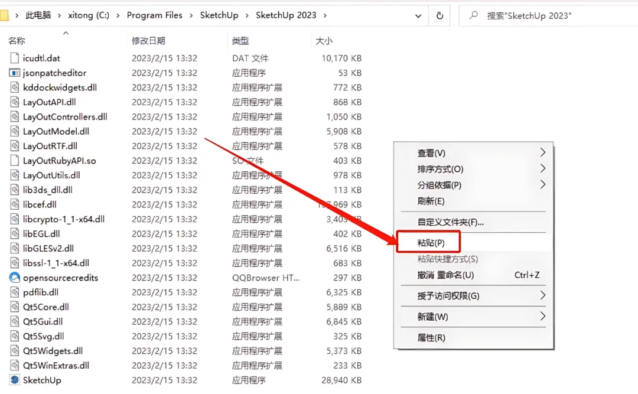
Task: Expand the 授予访问权限(G) submenu arrow
Action: 542,295
